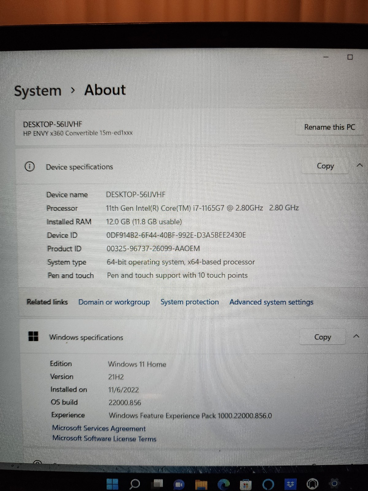Viewport: 368px width, 491px height.
Task: Select the Product ID value
Action: (x=153, y=249)
